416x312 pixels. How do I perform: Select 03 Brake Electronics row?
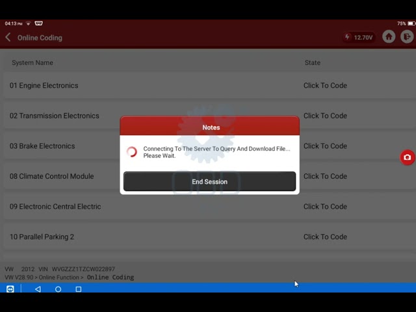click(x=209, y=146)
